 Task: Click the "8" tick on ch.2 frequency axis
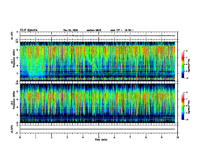(x=18, y=92)
